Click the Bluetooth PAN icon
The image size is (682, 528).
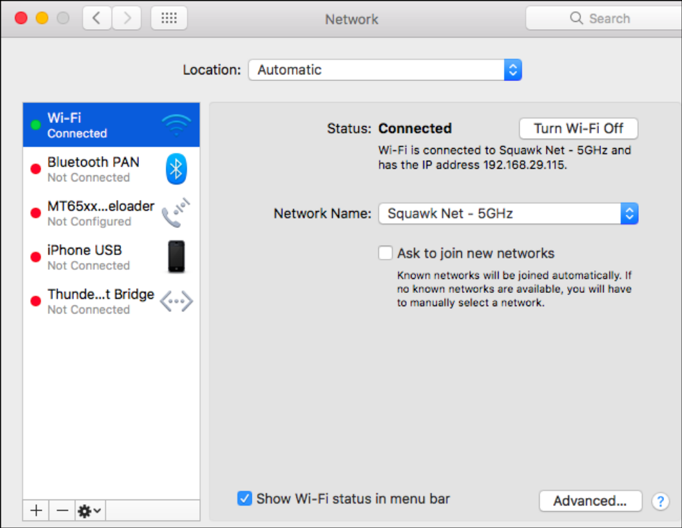pyautogui.click(x=176, y=169)
